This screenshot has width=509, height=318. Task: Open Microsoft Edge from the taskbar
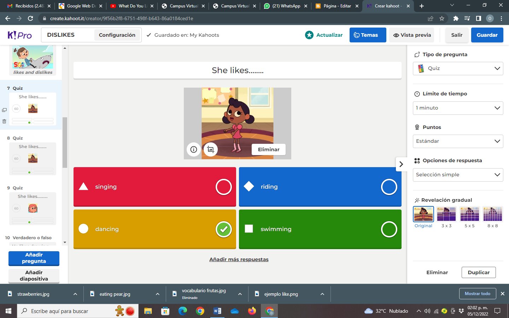(183, 311)
